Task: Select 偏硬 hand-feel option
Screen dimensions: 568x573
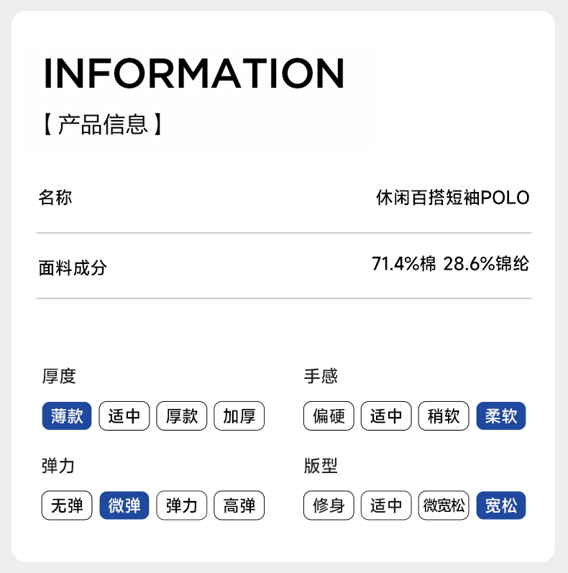Action: [x=329, y=416]
